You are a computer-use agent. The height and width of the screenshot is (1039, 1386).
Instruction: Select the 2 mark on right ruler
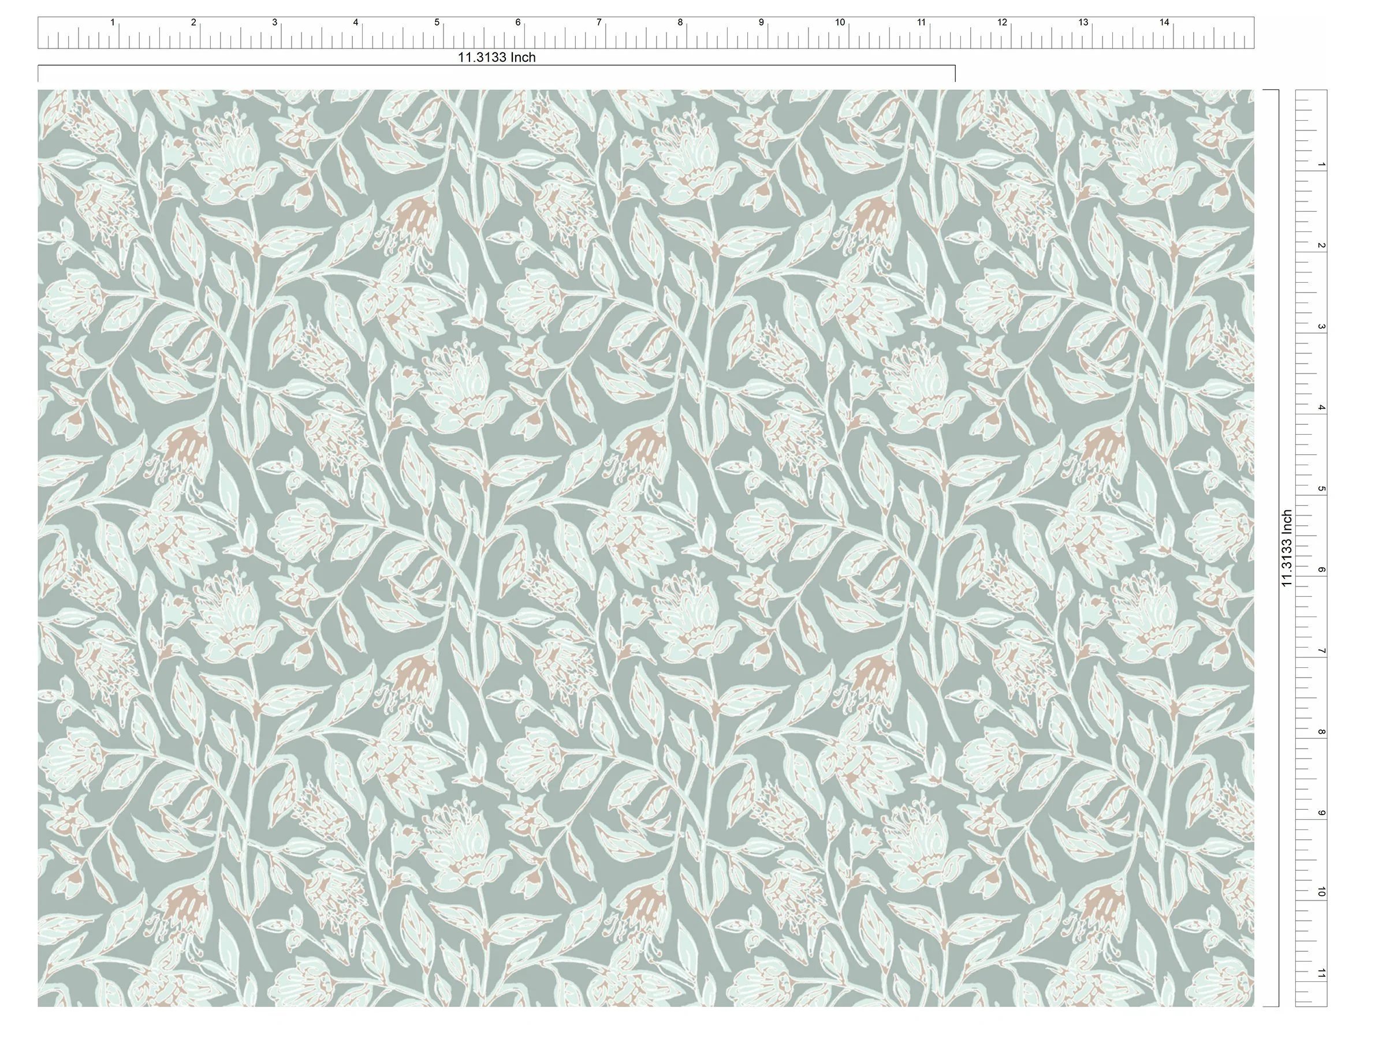[1321, 245]
